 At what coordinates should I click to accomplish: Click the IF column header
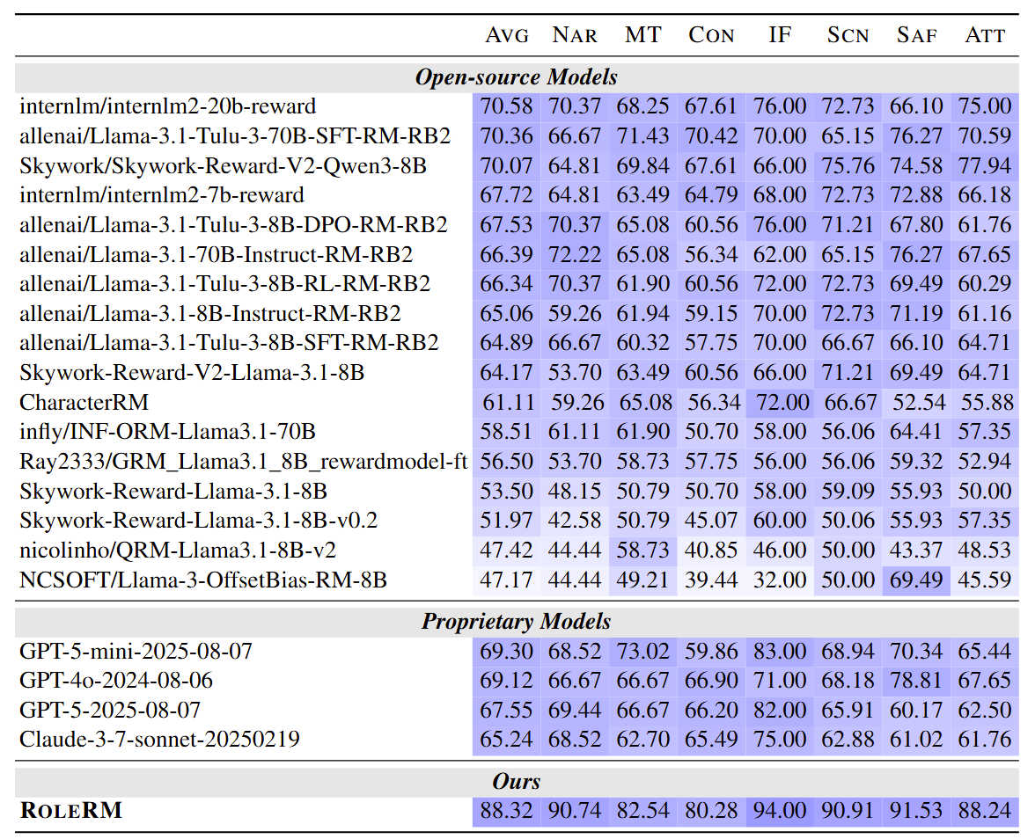[x=780, y=35]
